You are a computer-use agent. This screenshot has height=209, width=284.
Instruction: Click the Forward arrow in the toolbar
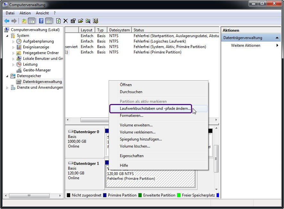pos(14,21)
